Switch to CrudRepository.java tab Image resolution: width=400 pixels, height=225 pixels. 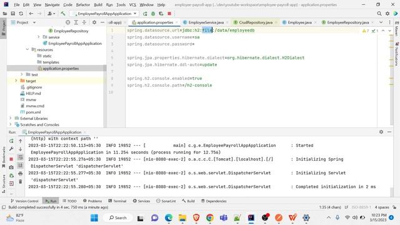tap(256, 22)
